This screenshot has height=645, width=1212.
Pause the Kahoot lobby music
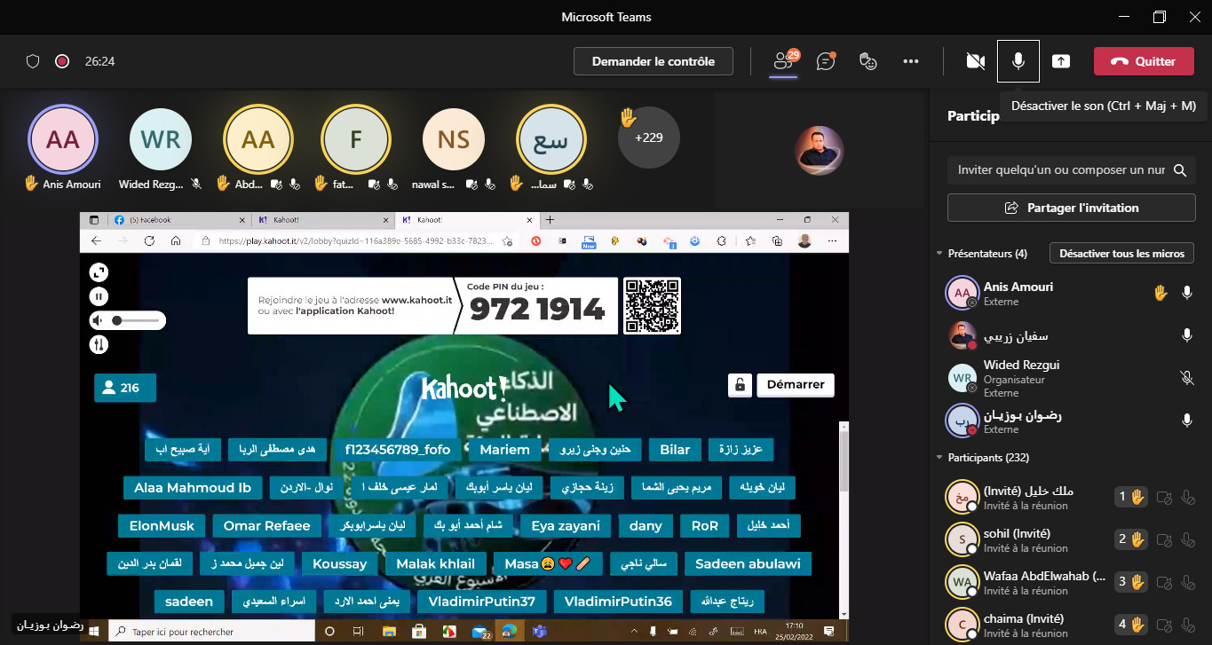pos(99,296)
